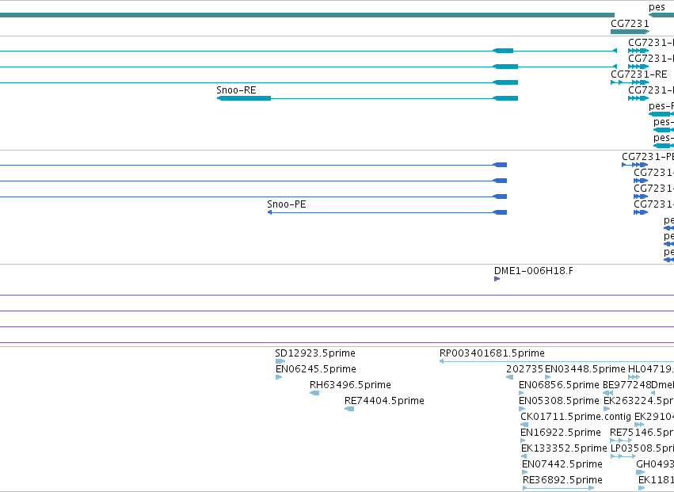
Task: Click the CG7231 gene label
Action: (630, 24)
